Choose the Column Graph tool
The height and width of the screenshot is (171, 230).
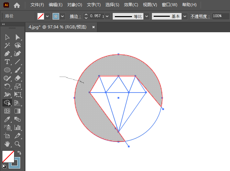(18, 127)
